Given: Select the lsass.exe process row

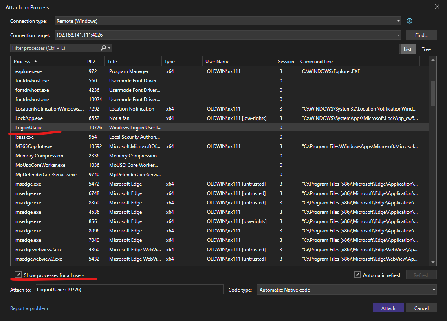Looking at the screenshot, I should (24, 137).
